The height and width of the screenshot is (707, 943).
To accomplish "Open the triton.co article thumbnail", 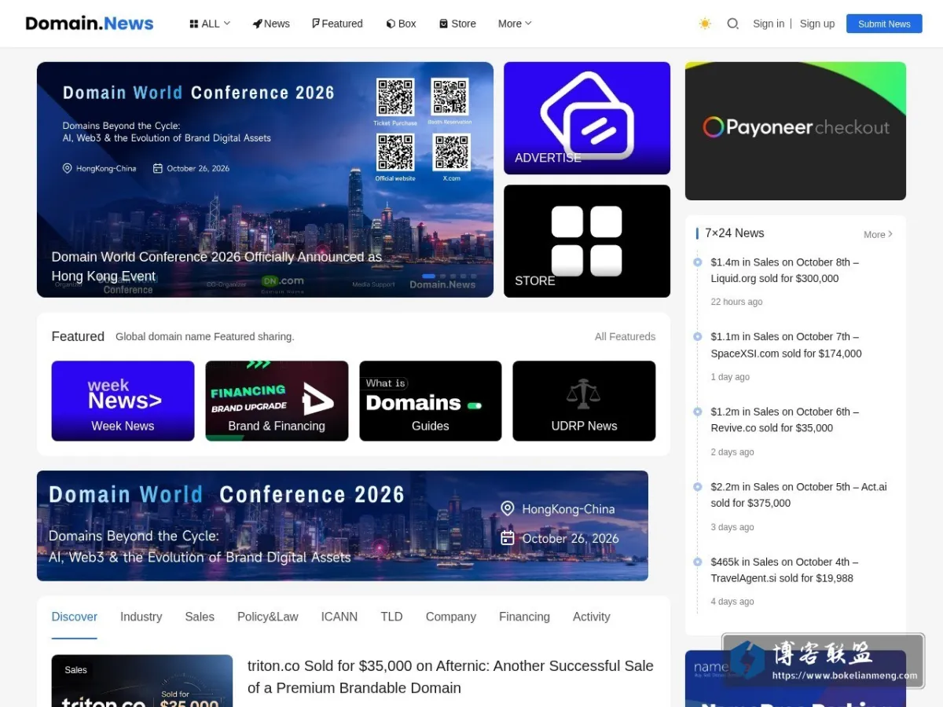I will [142, 681].
